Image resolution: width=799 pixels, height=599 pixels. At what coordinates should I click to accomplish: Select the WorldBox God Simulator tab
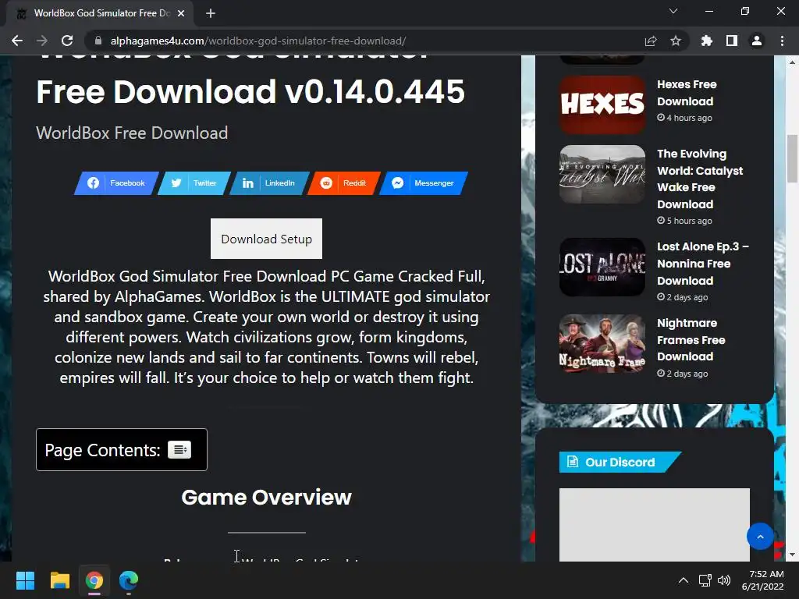[x=99, y=13]
